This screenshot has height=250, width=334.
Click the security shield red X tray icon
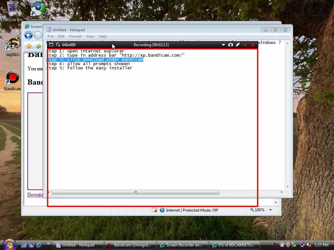tap(288, 245)
